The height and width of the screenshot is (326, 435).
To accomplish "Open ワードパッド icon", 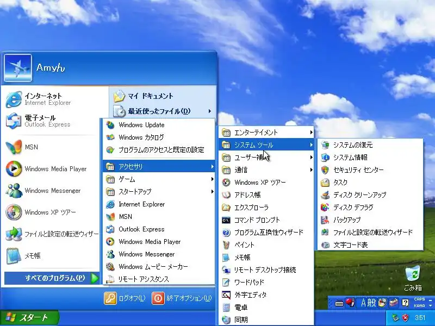I will click(x=226, y=283).
